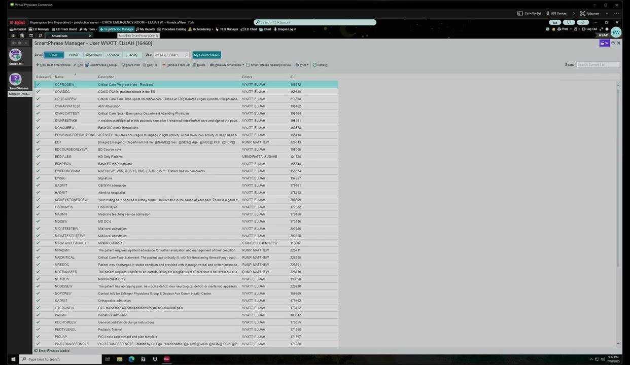Select the COVIDDC row
Screen dimensions: 630x365
[x=186, y=92]
